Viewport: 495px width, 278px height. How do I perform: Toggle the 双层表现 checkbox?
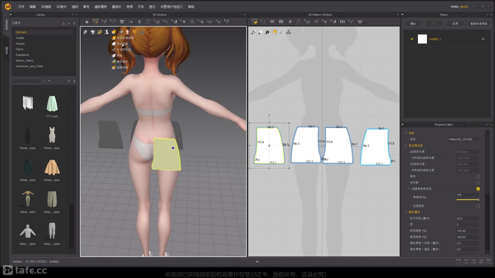(x=478, y=206)
